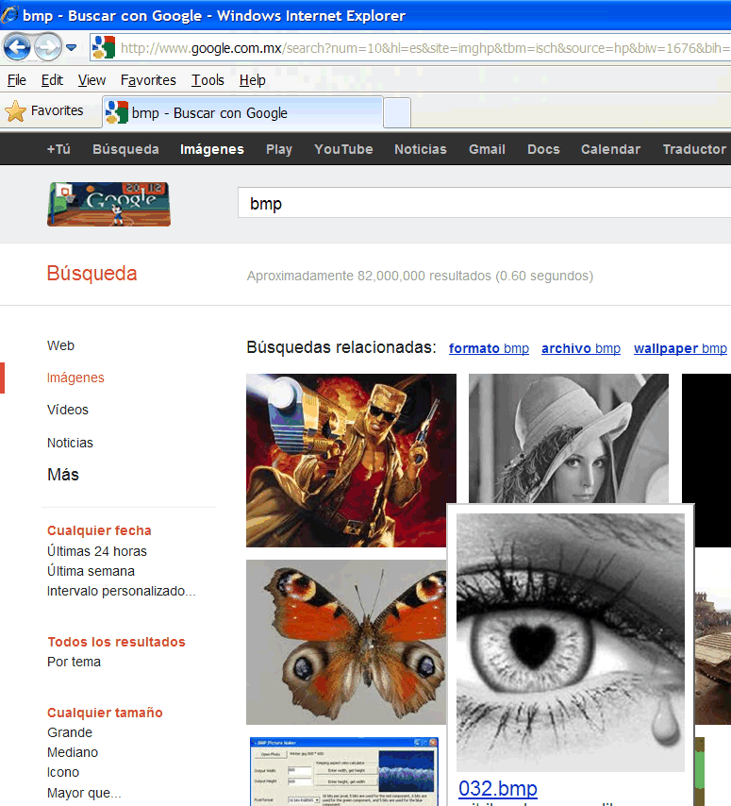Open the enlarged eye with heart pupil image

point(571,643)
